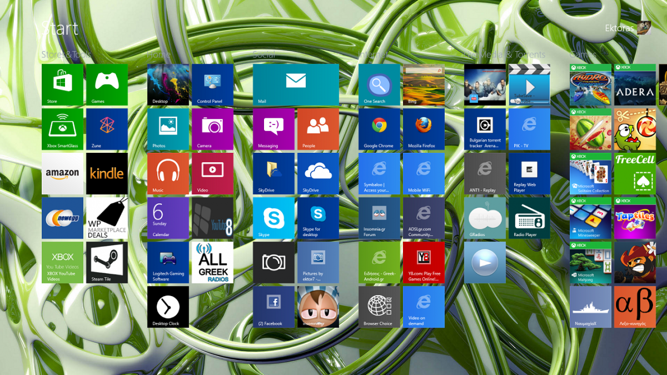667x375 pixels.
Task: Open the Video app tile
Action: (x=212, y=173)
